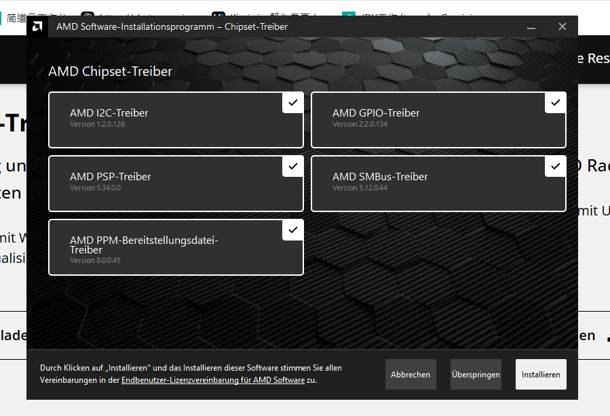The height and width of the screenshot is (416, 610).
Task: Click AMD PPM-Bereitstellungsdatei-Treiber label text
Action: click(144, 245)
